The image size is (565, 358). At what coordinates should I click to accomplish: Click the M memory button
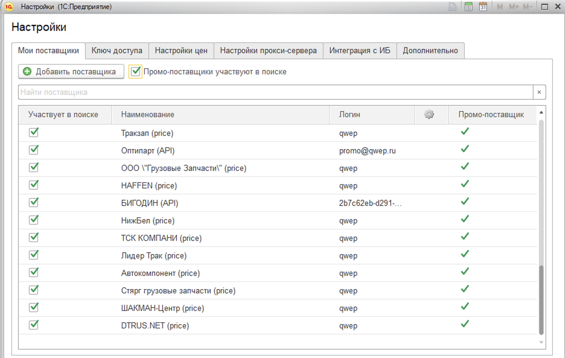[x=500, y=7]
